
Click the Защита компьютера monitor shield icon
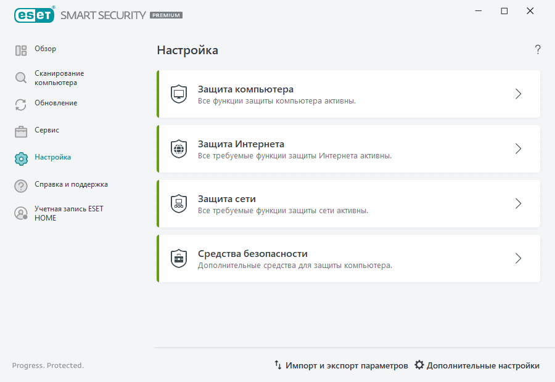pos(179,94)
